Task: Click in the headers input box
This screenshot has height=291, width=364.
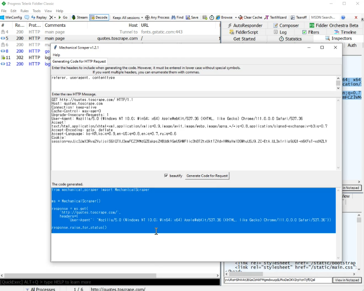Action: (x=193, y=83)
